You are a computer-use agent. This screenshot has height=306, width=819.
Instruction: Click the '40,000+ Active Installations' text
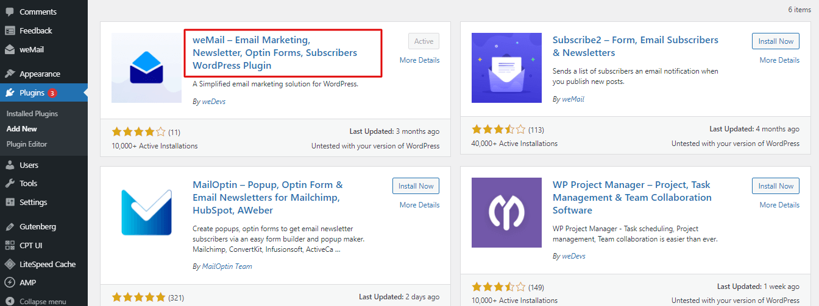(514, 144)
